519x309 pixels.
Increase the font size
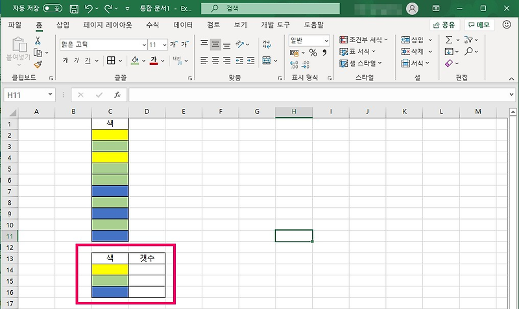click(x=174, y=44)
